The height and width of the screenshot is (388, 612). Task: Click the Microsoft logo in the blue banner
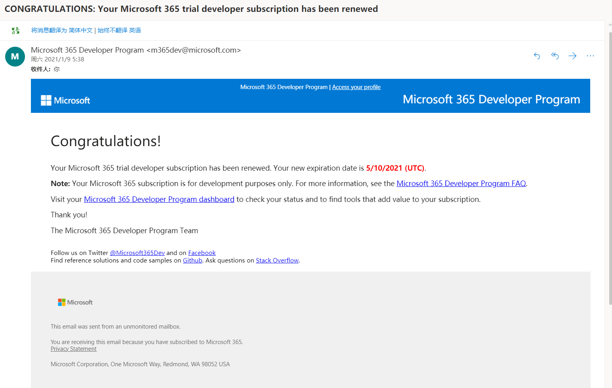pyautogui.click(x=65, y=101)
